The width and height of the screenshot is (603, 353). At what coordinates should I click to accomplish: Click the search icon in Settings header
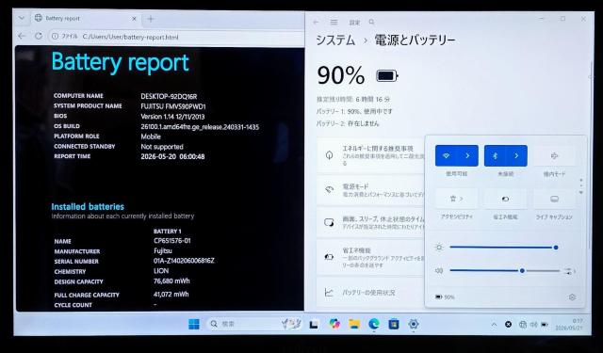pos(371,23)
